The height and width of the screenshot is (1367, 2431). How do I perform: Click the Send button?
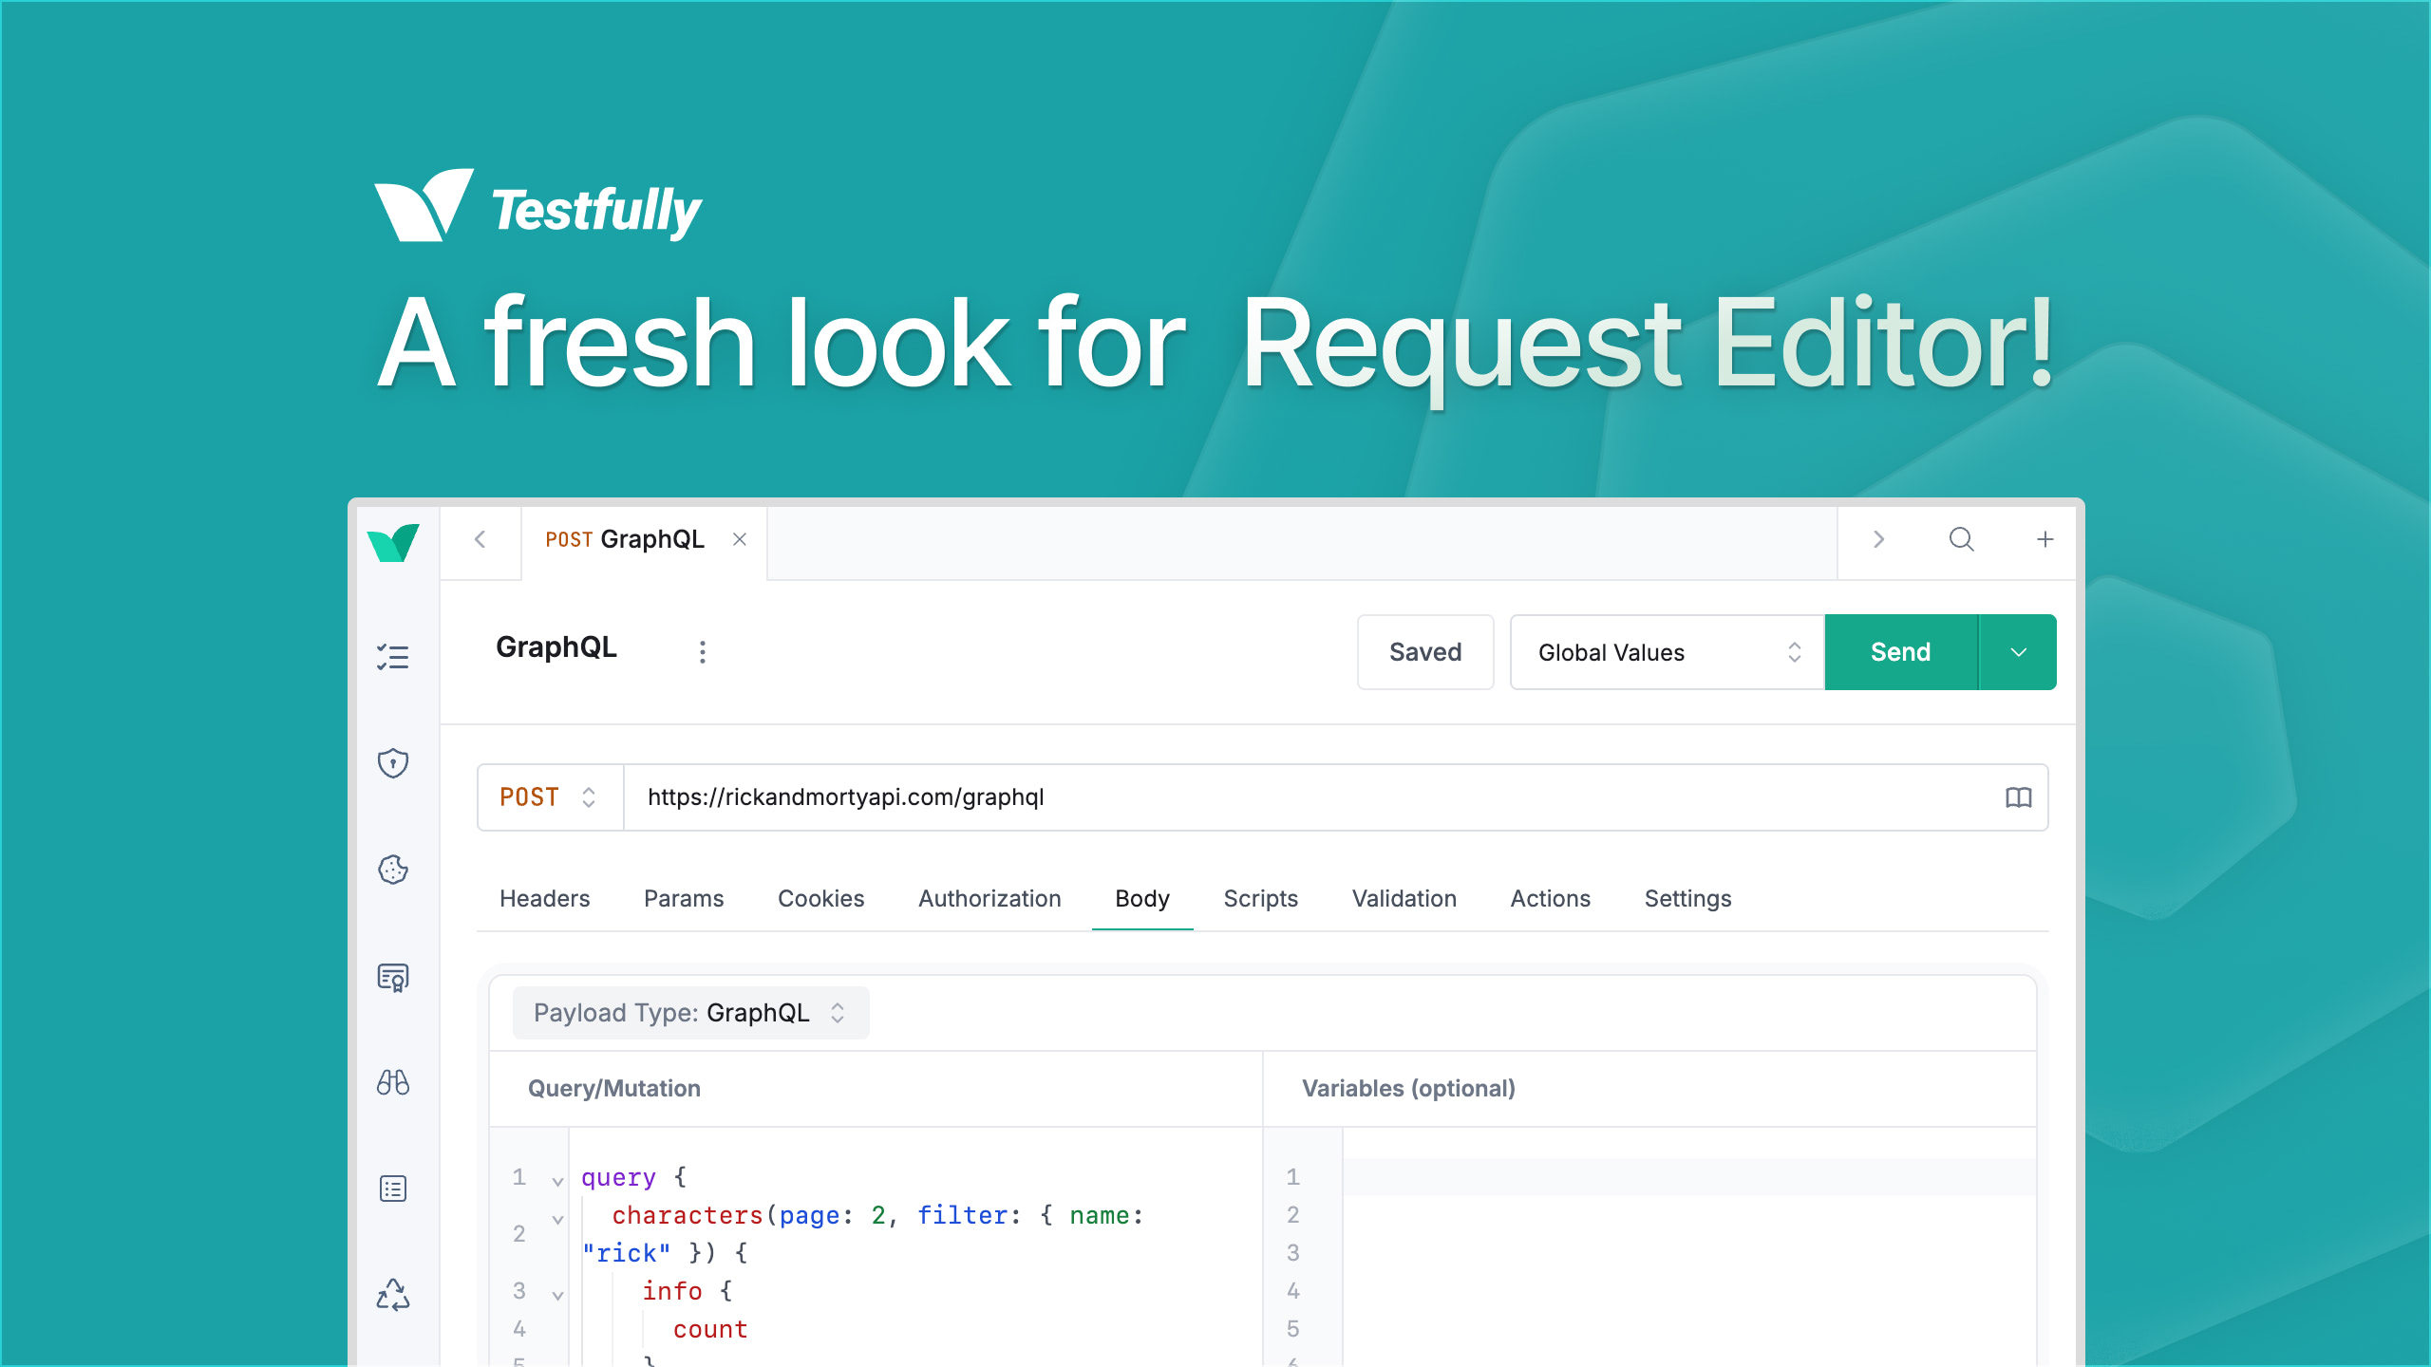click(x=1901, y=652)
